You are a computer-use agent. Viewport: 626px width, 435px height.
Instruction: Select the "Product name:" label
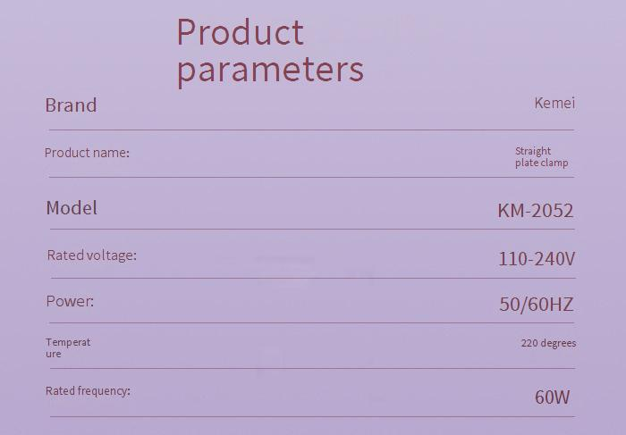pyautogui.click(x=87, y=153)
